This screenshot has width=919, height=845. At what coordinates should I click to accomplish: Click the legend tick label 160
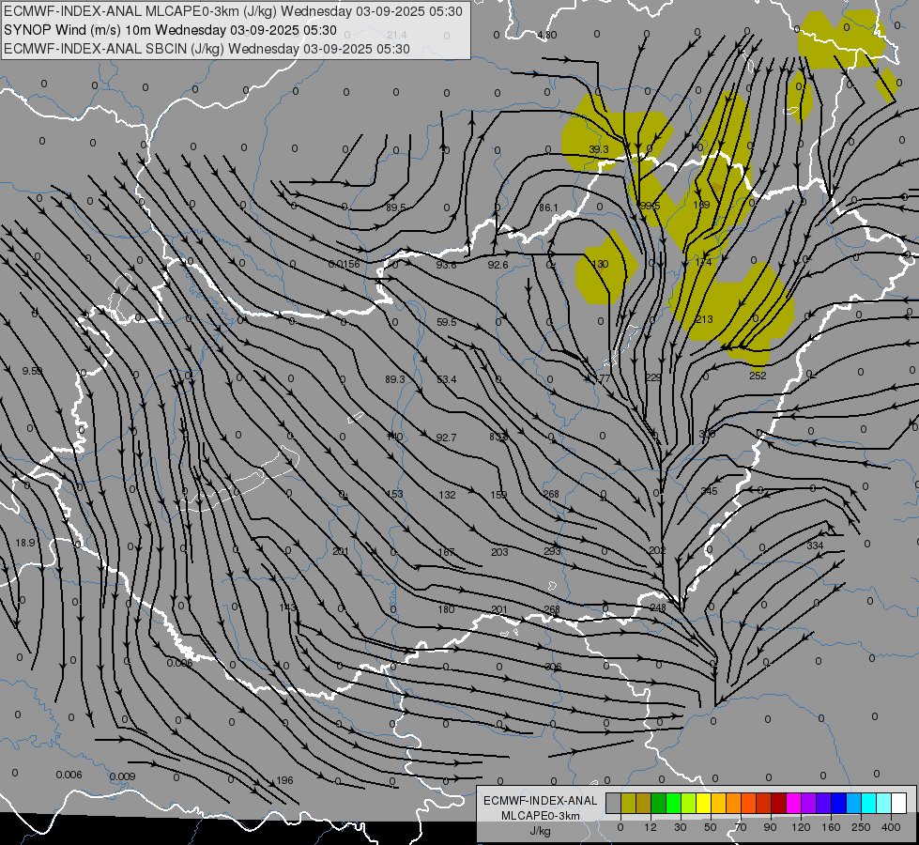(x=831, y=827)
